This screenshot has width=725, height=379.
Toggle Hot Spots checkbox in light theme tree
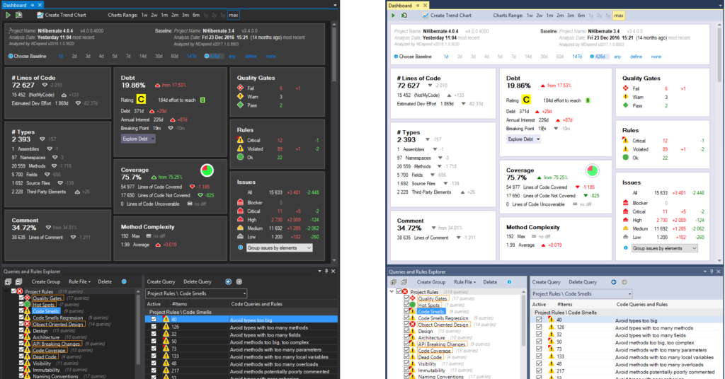(407, 305)
